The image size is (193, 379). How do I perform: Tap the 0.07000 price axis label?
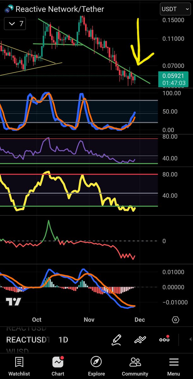pyautogui.click(x=173, y=66)
